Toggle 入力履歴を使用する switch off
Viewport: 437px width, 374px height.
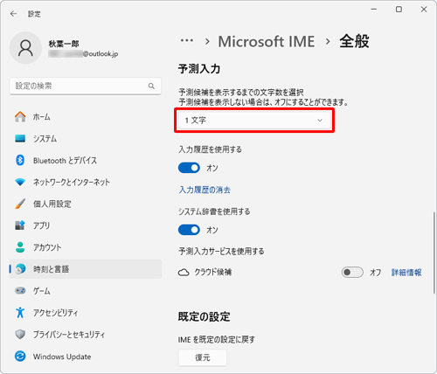(x=189, y=168)
